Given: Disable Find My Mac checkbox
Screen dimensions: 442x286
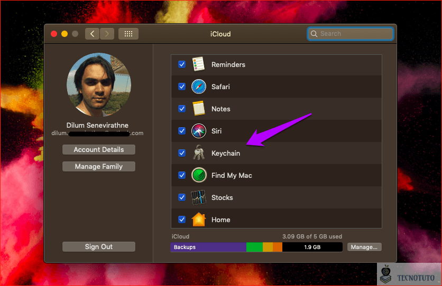Looking at the screenshot, I should click(182, 175).
